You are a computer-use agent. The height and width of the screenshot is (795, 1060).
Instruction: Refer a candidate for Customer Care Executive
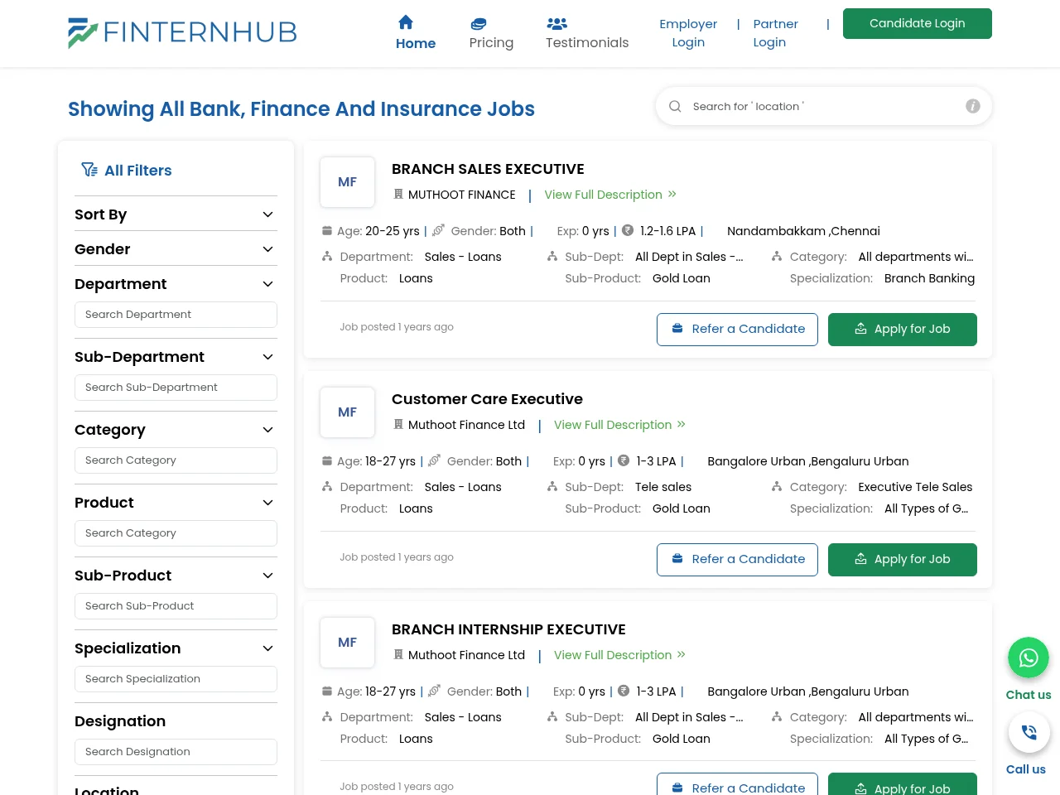click(x=737, y=559)
